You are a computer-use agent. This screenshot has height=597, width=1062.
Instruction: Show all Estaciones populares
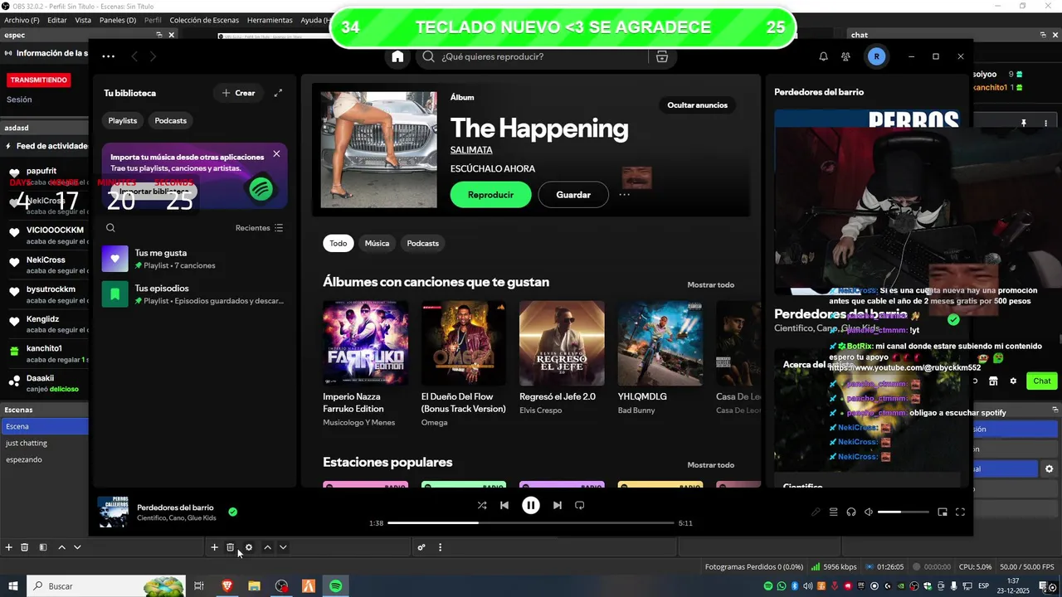(x=711, y=464)
